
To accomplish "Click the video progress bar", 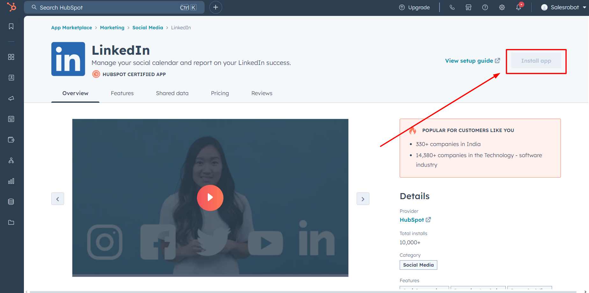I will (x=210, y=276).
